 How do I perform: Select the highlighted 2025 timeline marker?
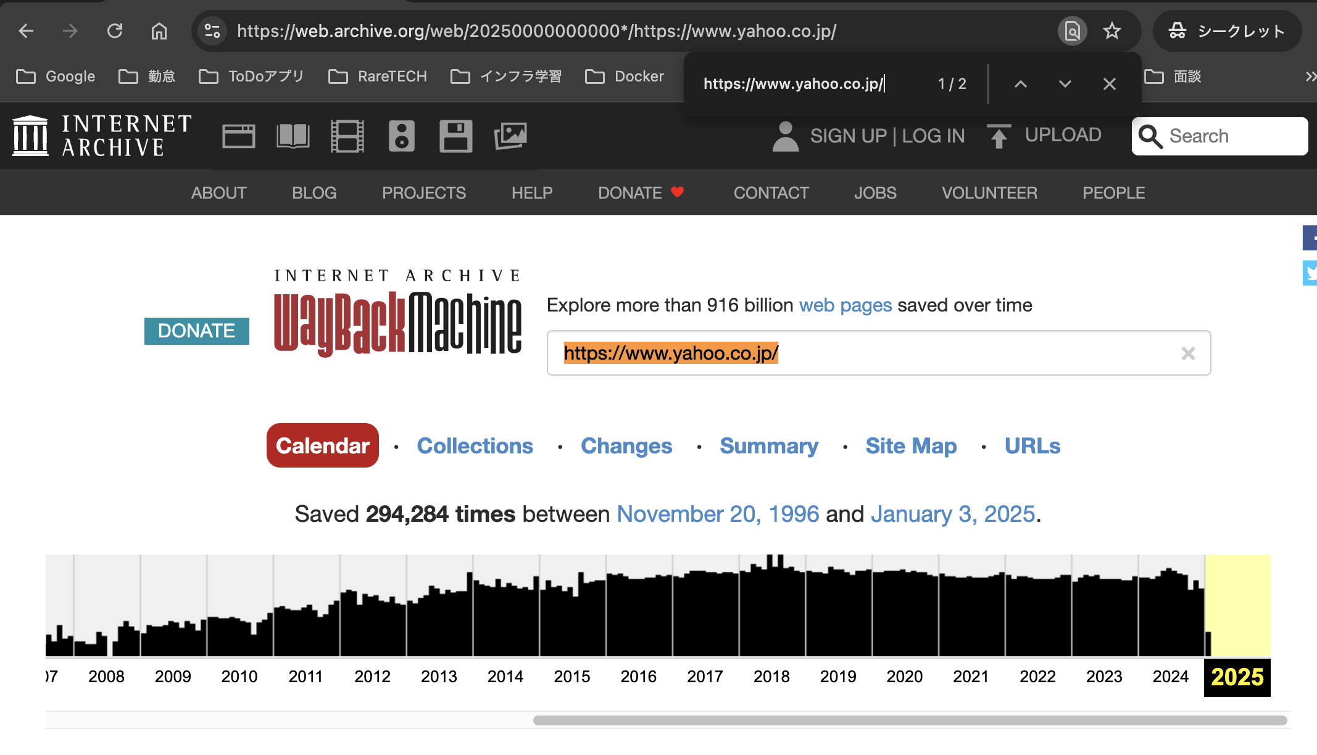(x=1237, y=676)
